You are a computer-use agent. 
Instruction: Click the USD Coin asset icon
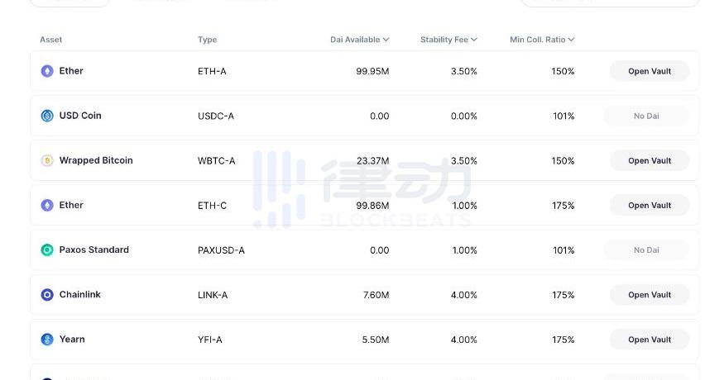(47, 116)
